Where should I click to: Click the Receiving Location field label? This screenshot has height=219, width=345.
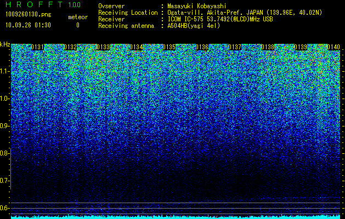coord(128,13)
